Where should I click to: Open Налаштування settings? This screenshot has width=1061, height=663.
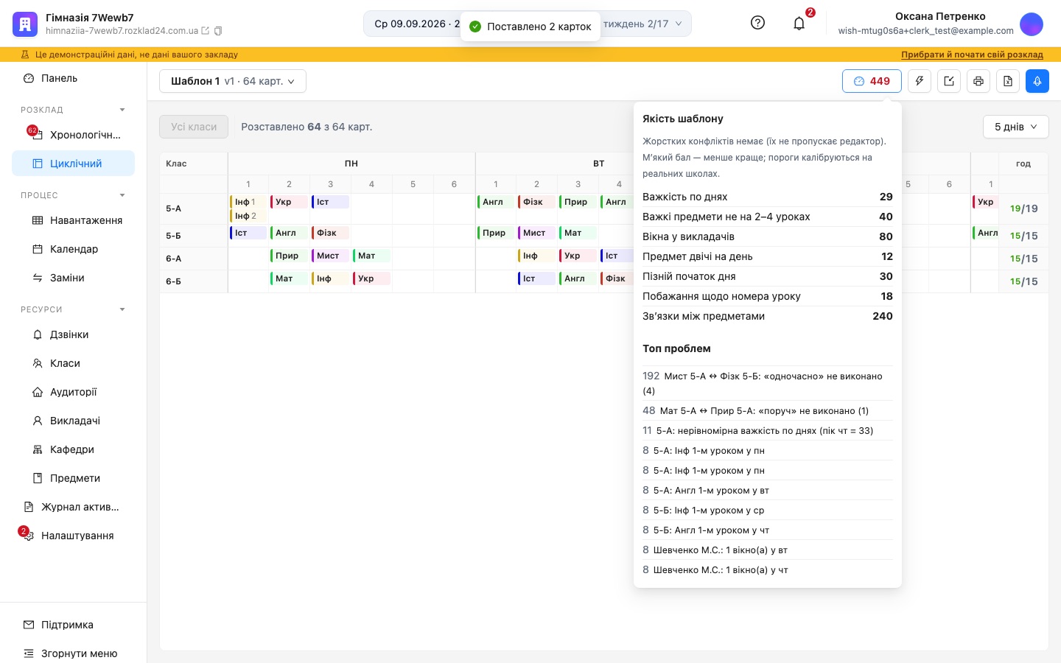[x=73, y=536]
